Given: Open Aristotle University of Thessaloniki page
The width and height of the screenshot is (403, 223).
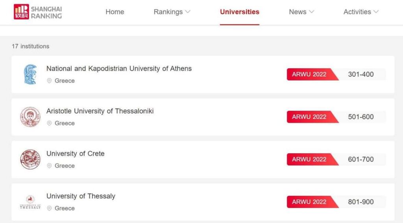Looking at the screenshot, I should tap(100, 111).
